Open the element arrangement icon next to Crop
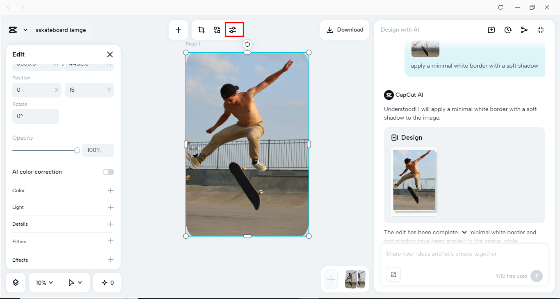This screenshot has height=299, width=560. 217,29
